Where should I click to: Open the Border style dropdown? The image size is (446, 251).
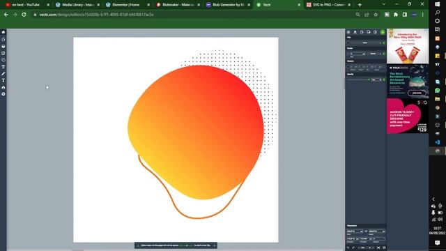(x=375, y=54)
